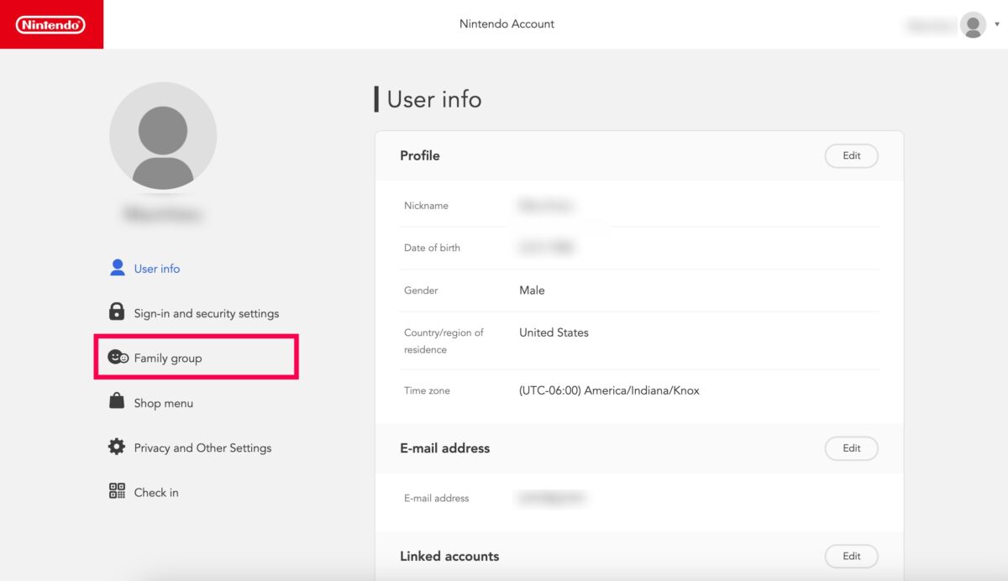Click the Nintendo logo
Image resolution: width=1008 pixels, height=581 pixels.
pos(51,25)
